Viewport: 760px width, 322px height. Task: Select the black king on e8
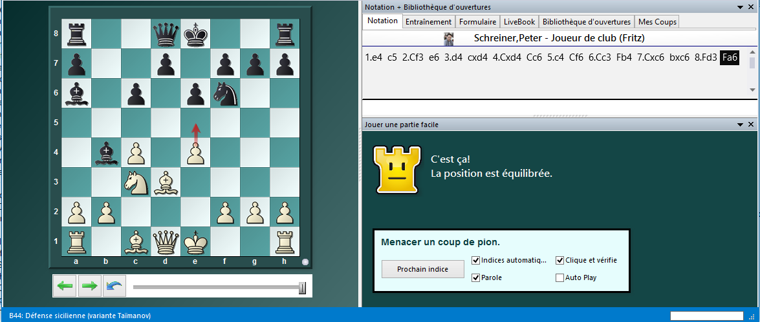click(x=195, y=34)
